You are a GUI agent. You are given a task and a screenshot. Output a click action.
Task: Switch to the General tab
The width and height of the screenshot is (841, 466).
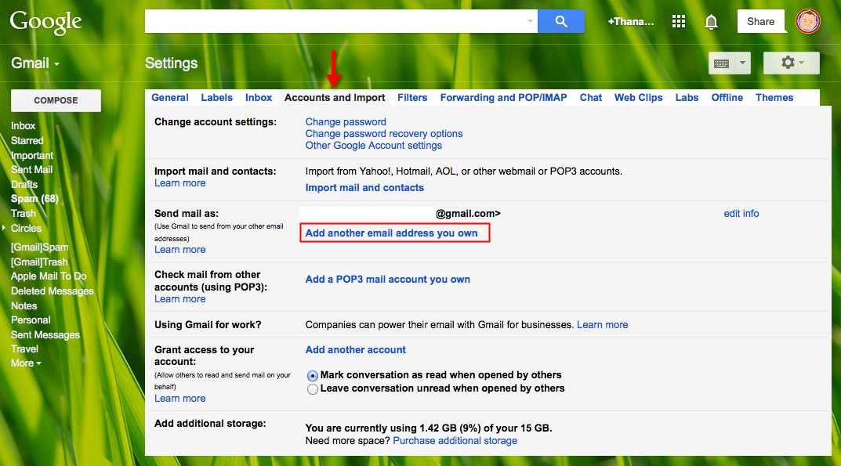coord(170,98)
